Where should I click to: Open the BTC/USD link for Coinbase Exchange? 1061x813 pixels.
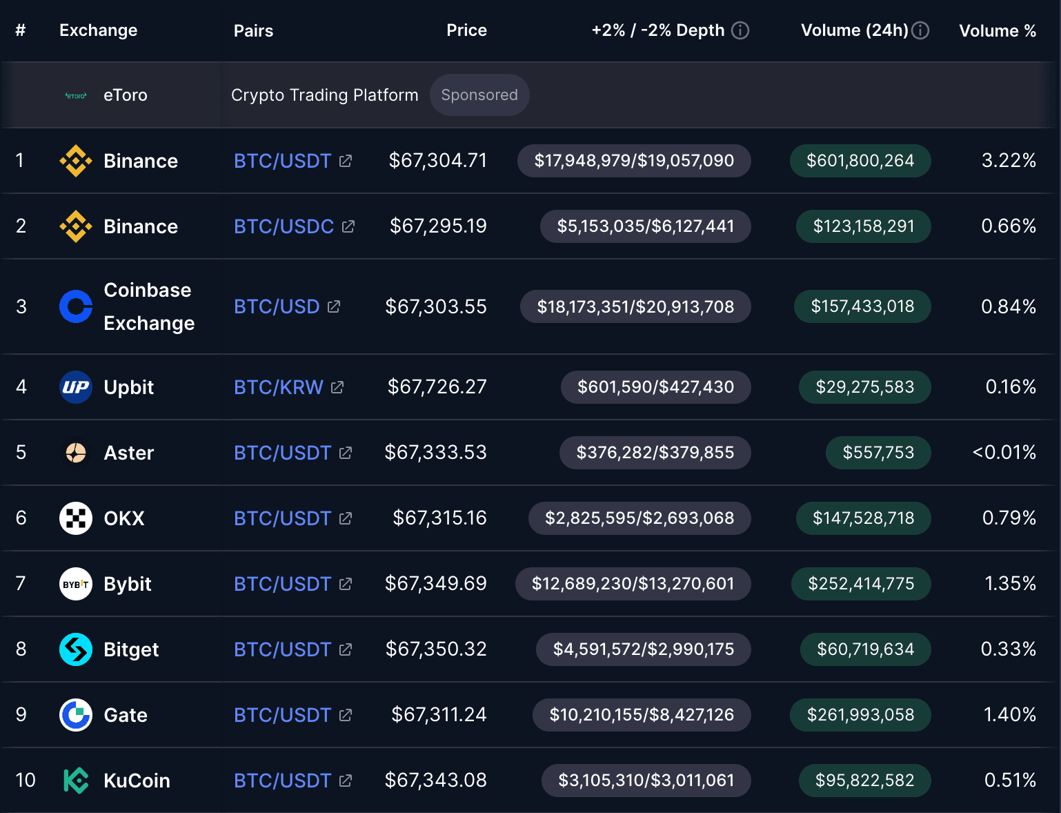pyautogui.click(x=334, y=306)
